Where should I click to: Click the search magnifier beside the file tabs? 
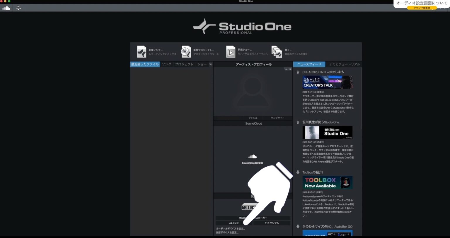210,64
